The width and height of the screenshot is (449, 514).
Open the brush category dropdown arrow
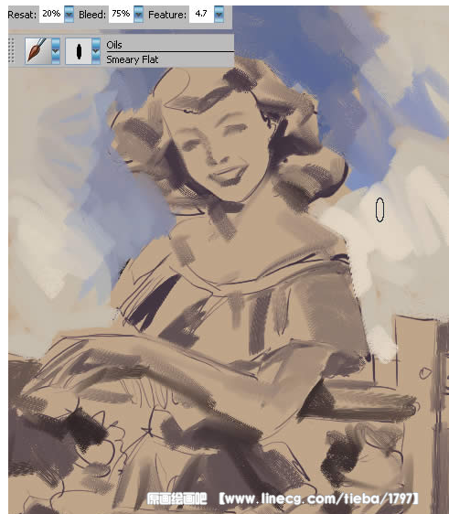point(56,51)
